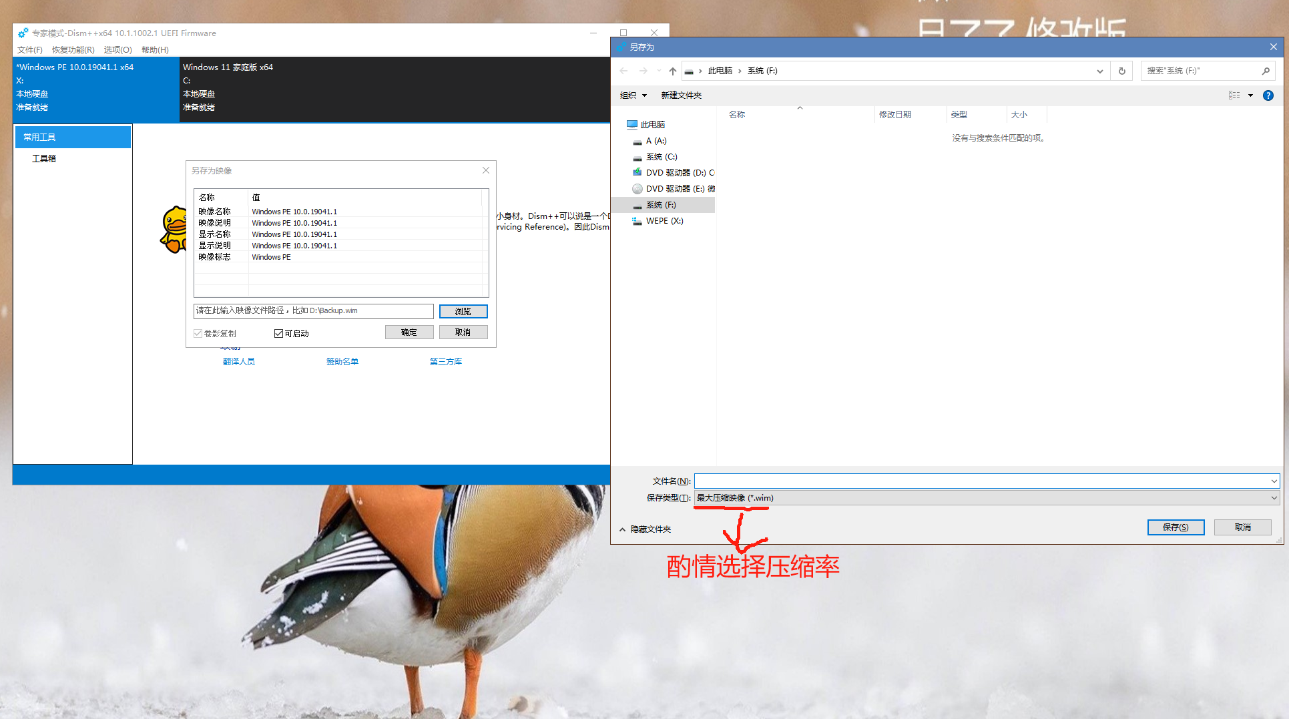Enable the 可启动 checkbox
1289x719 pixels.
pos(278,333)
